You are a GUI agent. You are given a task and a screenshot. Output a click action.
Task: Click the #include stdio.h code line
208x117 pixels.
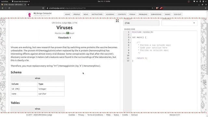tap(143, 32)
